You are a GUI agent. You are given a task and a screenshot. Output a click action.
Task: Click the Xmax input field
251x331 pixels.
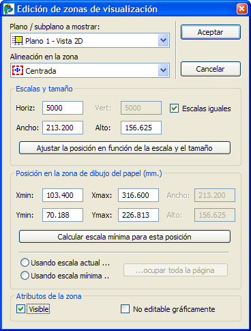coord(138,195)
